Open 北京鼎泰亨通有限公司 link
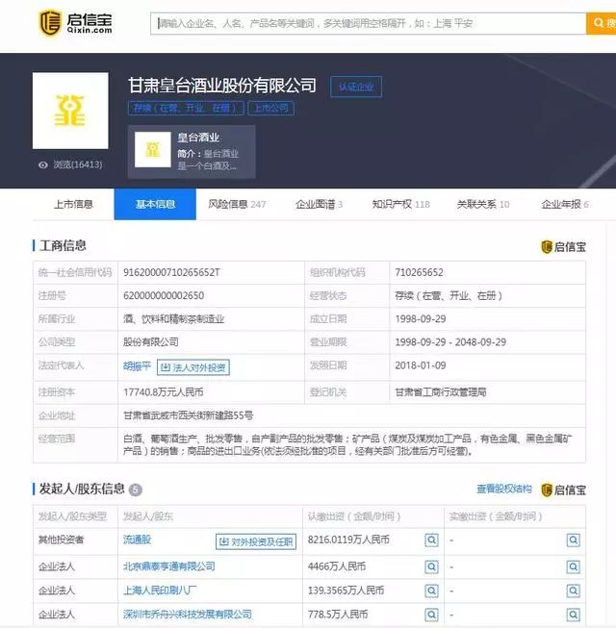616x628 pixels. pos(169,566)
